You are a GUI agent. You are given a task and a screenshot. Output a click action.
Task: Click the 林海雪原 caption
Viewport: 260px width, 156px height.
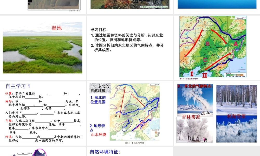(x=236, y=116)
